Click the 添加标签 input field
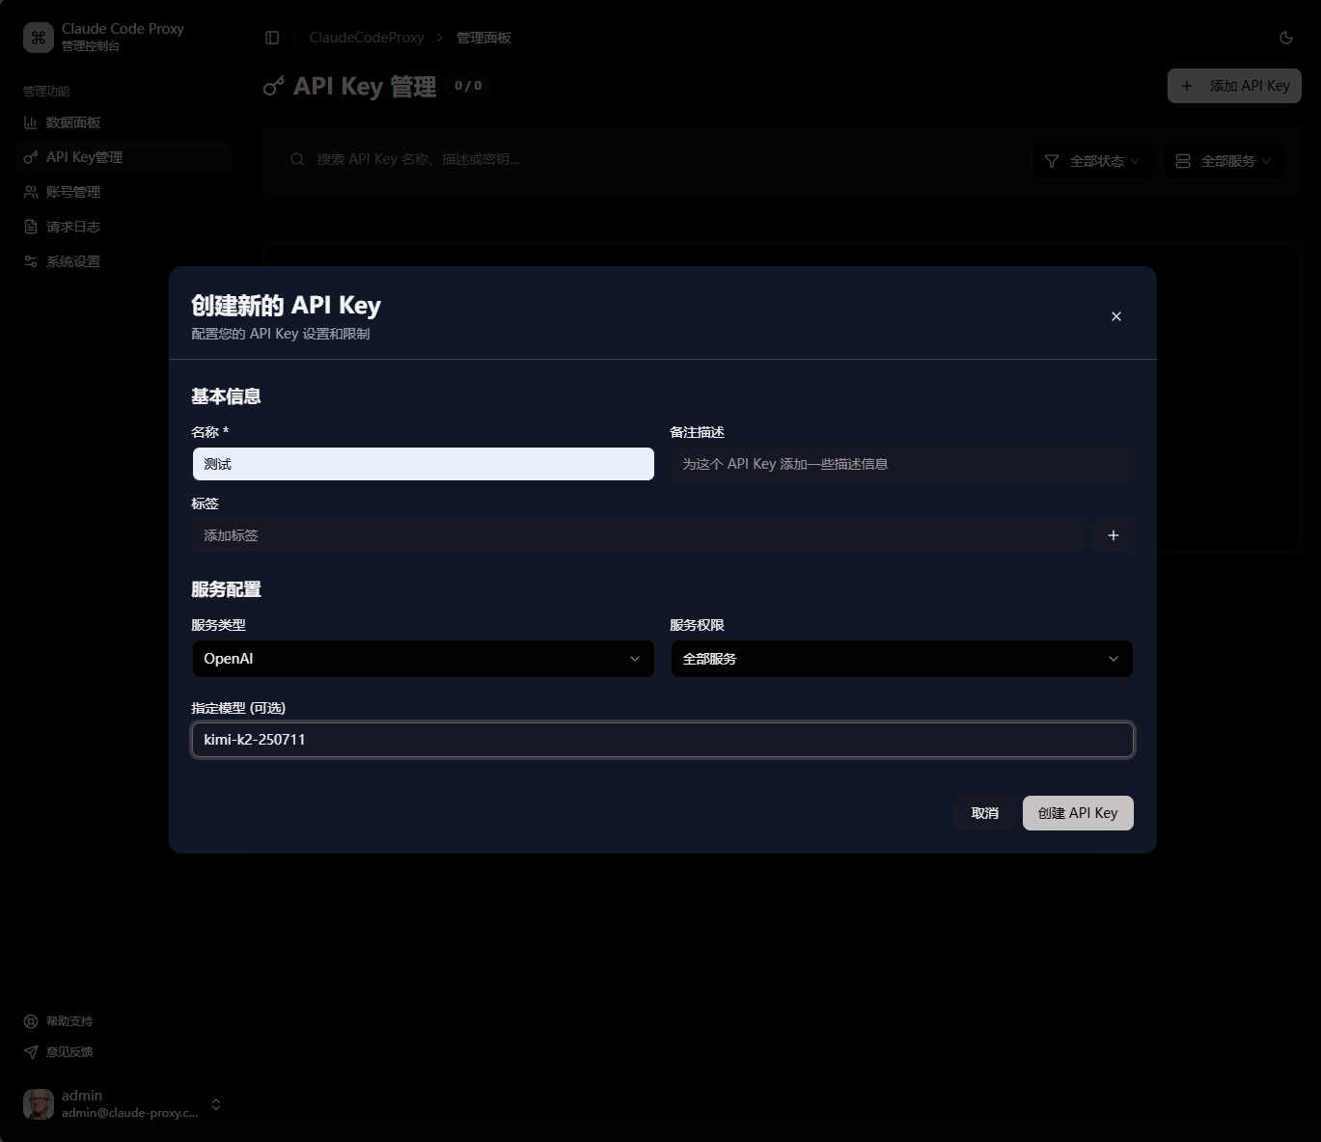Viewport: 1321px width, 1142px height. [x=639, y=535]
